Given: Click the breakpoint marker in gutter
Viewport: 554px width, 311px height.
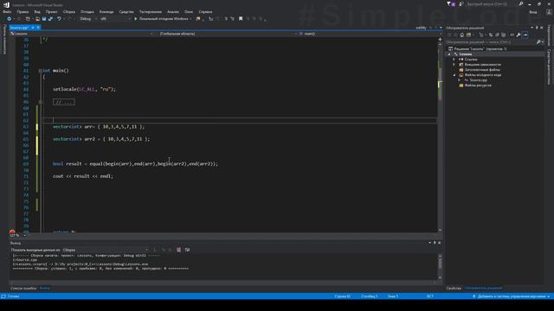Looking at the screenshot, I should 12,232.
